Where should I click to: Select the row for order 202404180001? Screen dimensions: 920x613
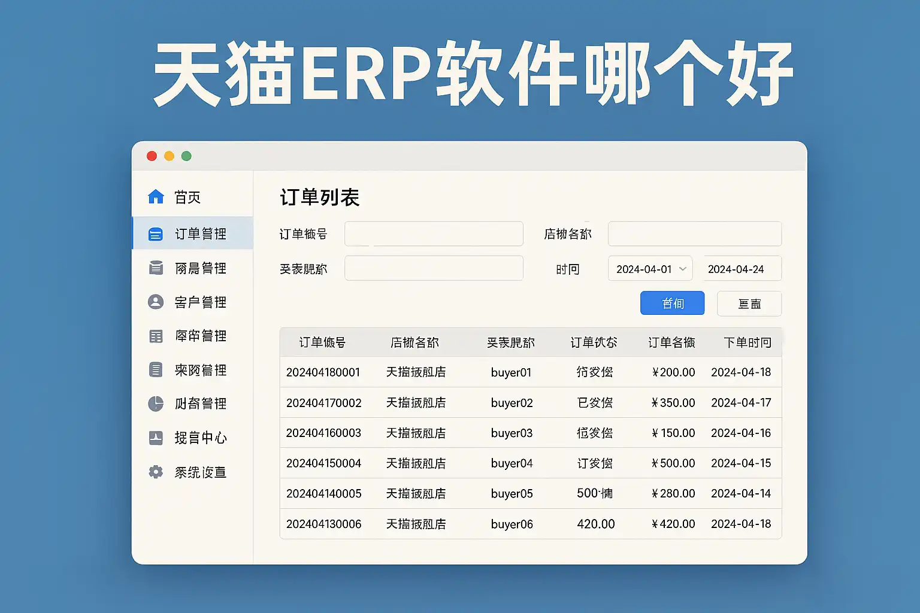point(530,372)
